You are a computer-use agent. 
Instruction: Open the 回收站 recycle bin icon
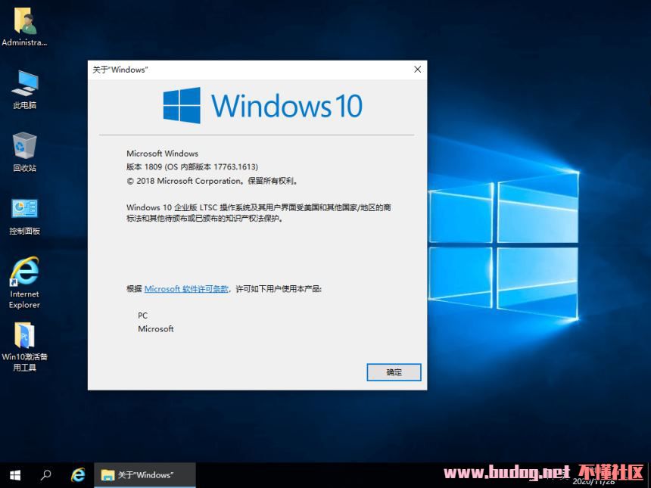(24, 152)
